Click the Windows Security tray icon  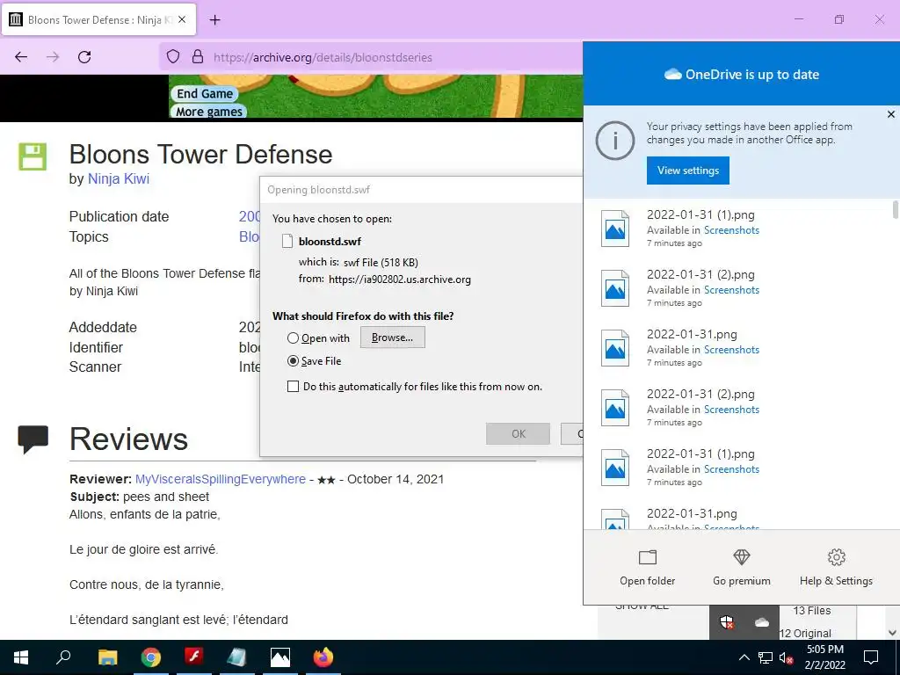pos(727,621)
